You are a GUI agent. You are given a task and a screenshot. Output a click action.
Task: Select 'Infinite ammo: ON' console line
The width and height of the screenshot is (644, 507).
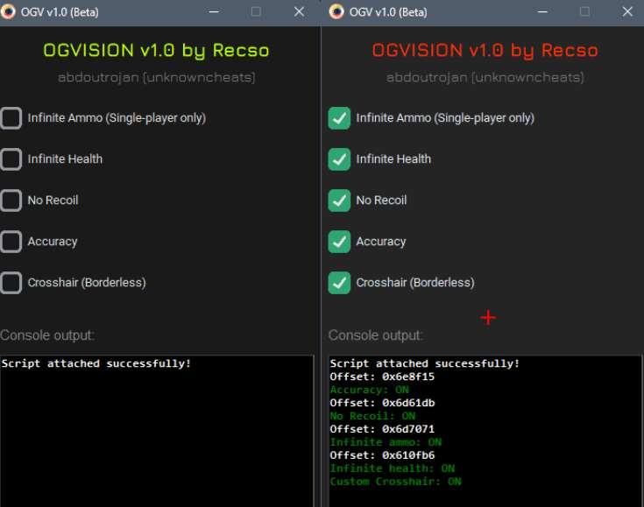tap(386, 442)
